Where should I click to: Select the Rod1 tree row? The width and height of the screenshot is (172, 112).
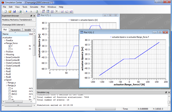tap(8, 69)
